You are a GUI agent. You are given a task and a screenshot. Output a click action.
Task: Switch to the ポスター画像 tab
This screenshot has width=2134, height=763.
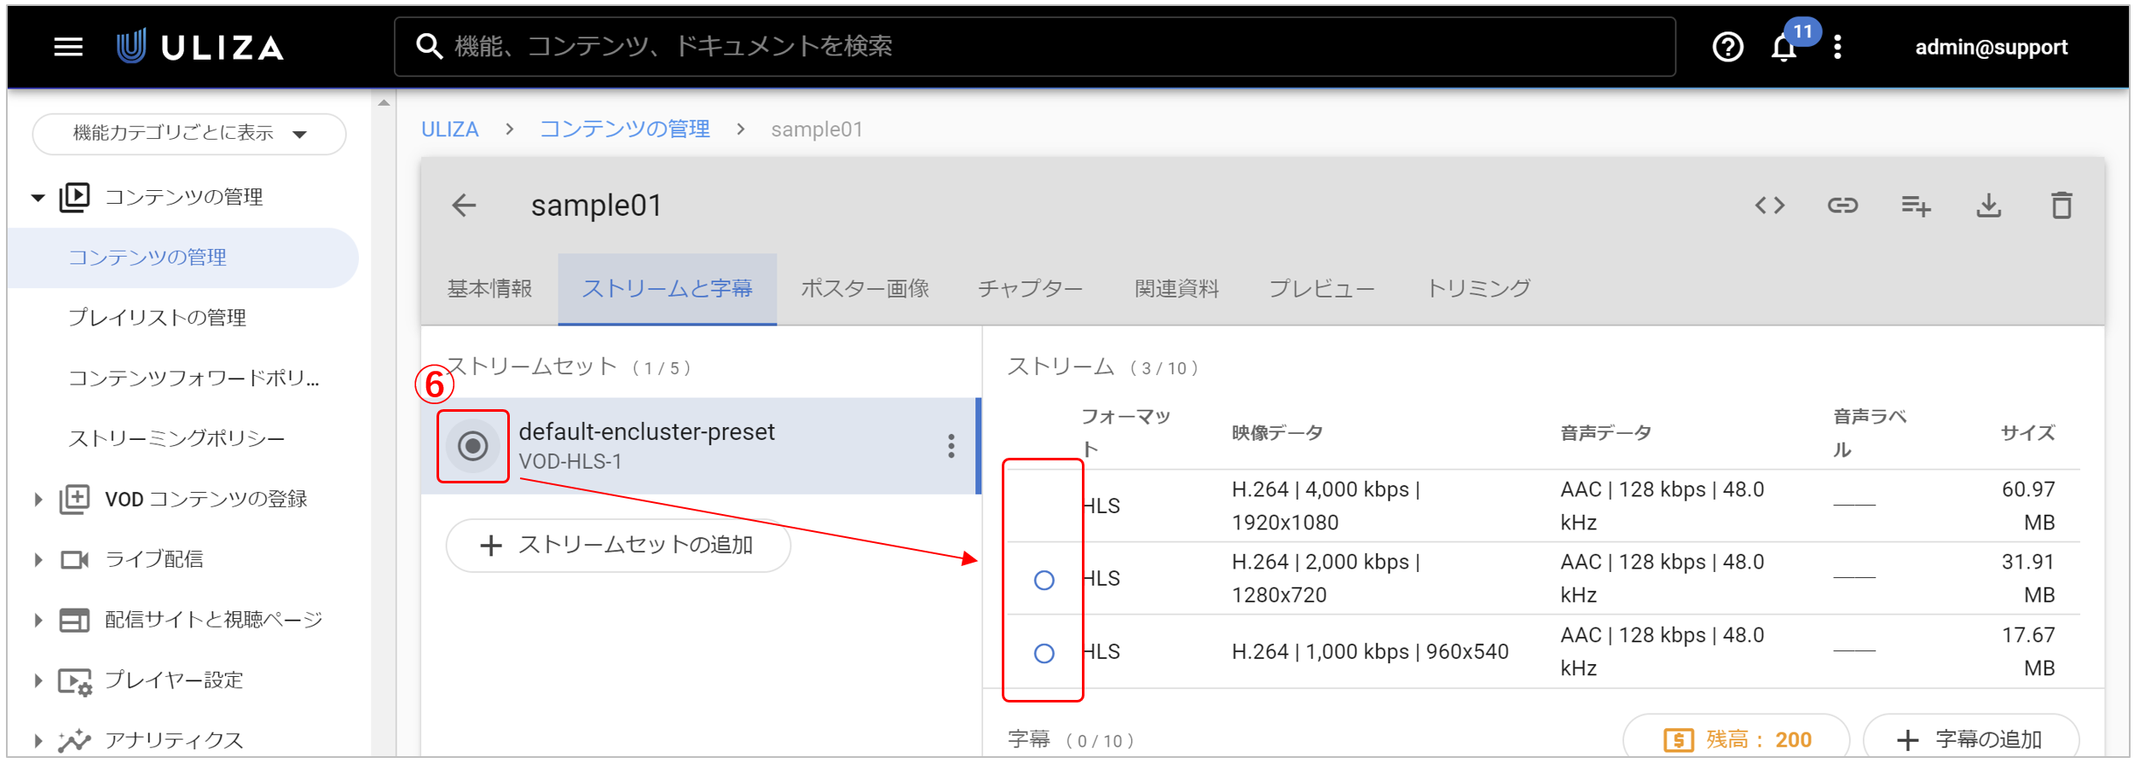point(865,289)
